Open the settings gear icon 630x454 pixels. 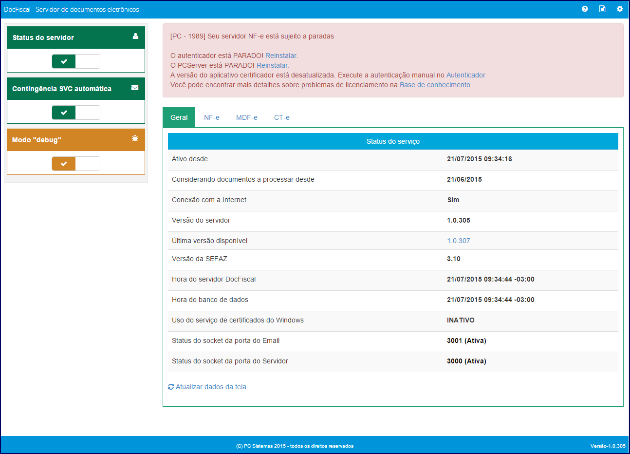pyautogui.click(x=620, y=9)
